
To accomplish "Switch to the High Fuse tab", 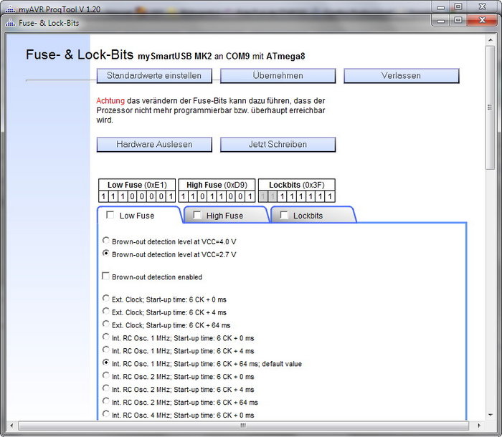I will point(224,216).
